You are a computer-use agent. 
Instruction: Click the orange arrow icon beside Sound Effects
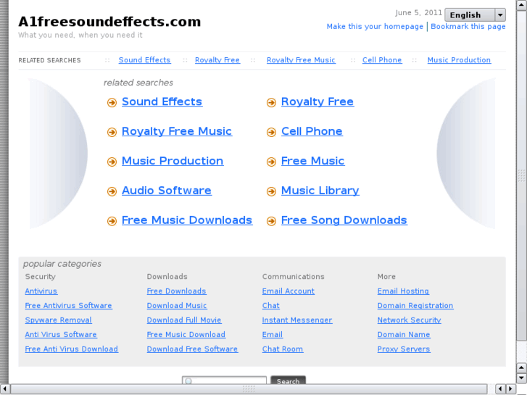(x=112, y=103)
